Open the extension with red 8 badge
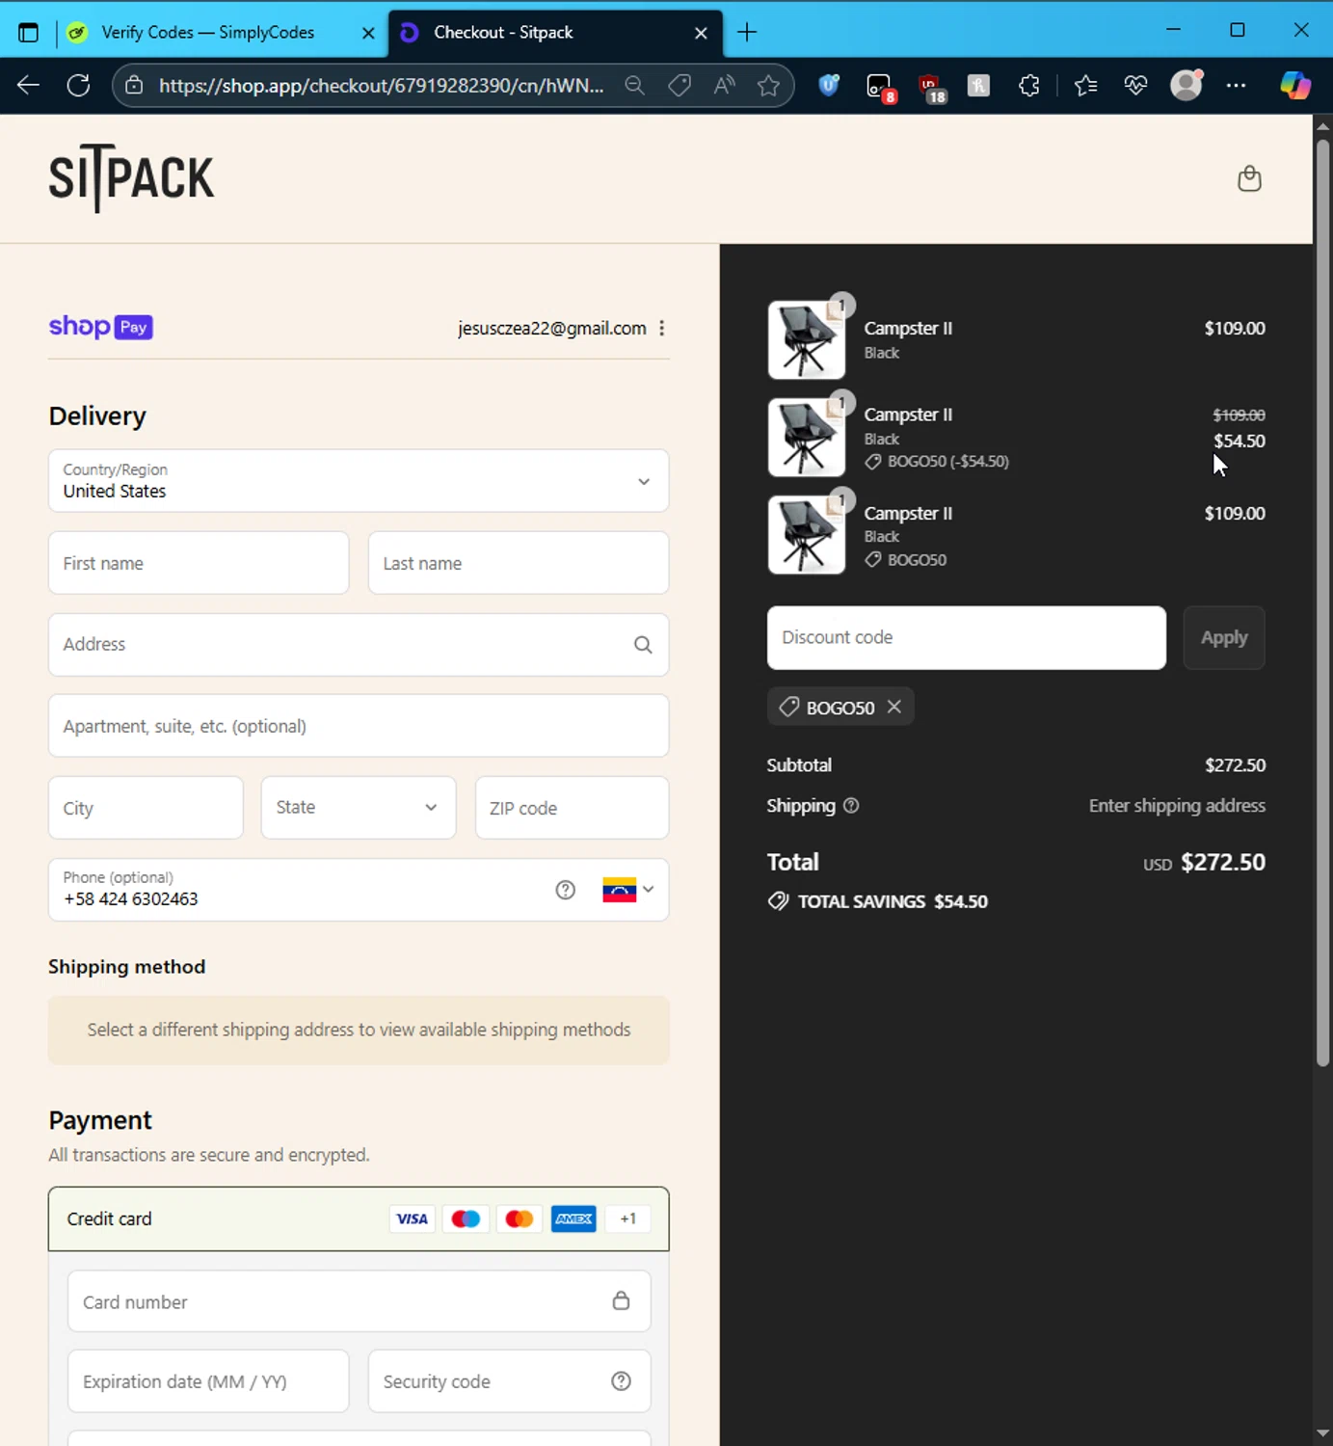The width and height of the screenshot is (1333, 1446). tap(881, 88)
